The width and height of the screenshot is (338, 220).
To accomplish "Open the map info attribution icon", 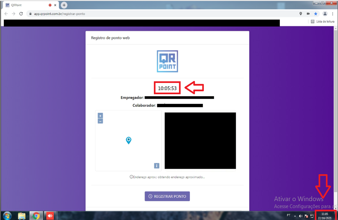I will (x=157, y=166).
